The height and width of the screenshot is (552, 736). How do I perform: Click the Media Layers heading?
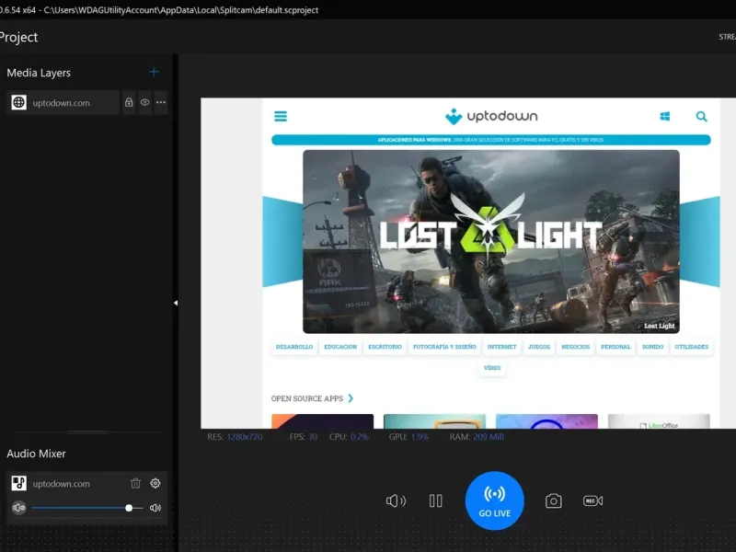[39, 73]
